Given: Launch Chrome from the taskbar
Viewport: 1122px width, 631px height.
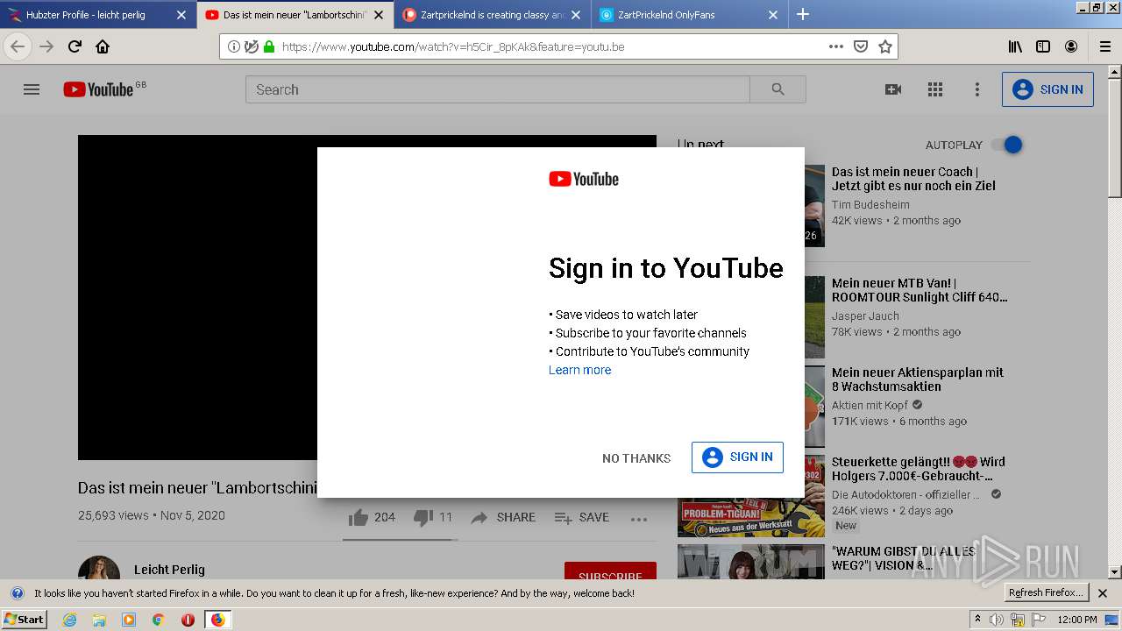Looking at the screenshot, I should pyautogui.click(x=158, y=620).
